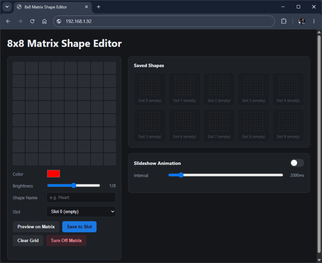View site information icon in address bar

[x=59, y=21]
